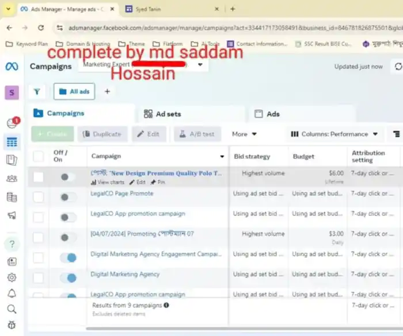The height and width of the screenshot is (336, 403).
Task: Open the Campaign column sort arrow
Action: point(222,156)
